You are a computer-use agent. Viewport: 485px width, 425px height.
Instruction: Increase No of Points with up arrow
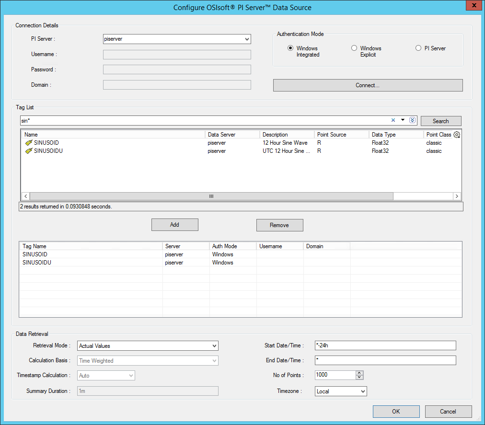360,373
